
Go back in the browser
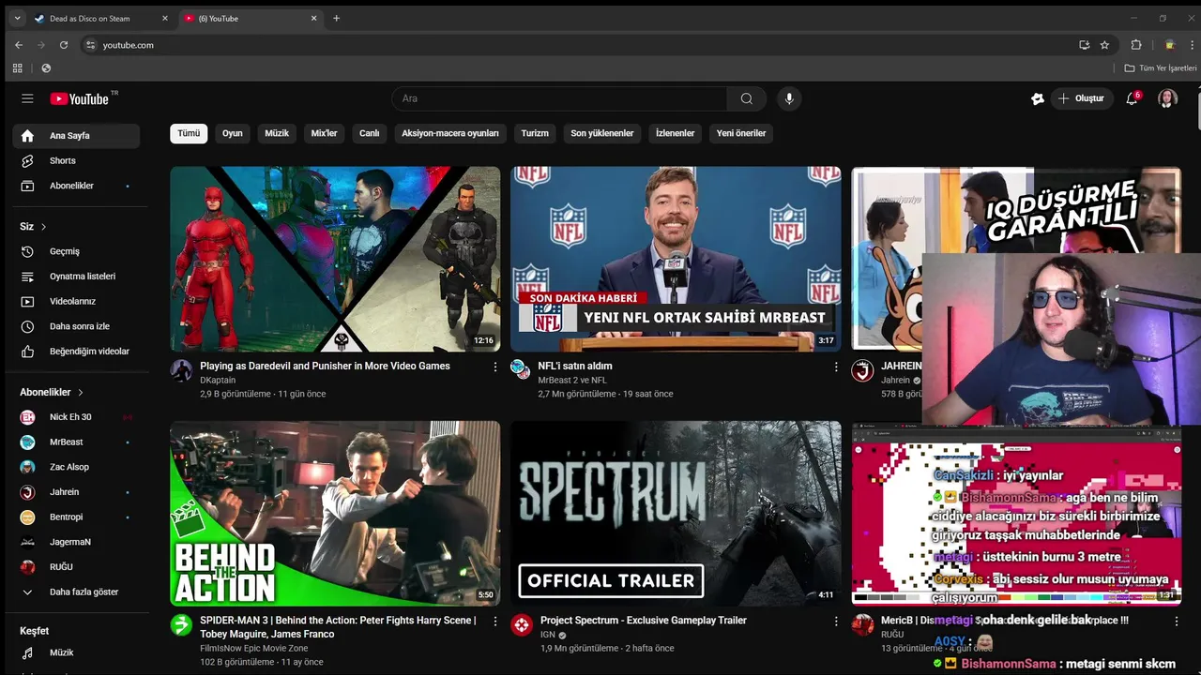(x=19, y=45)
